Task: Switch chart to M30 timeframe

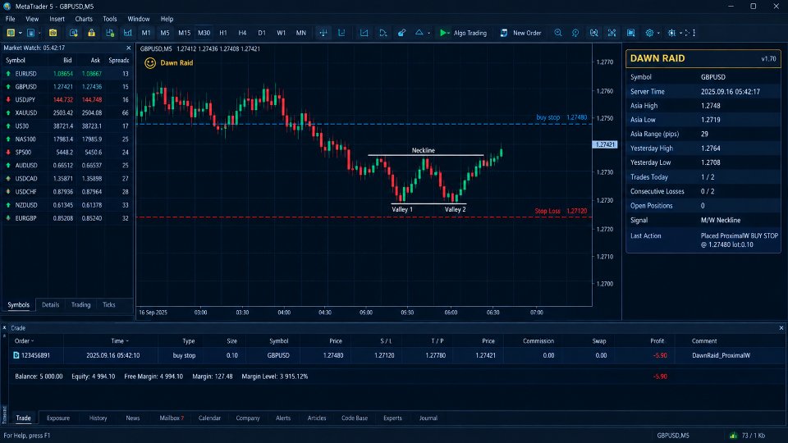Action: click(204, 33)
